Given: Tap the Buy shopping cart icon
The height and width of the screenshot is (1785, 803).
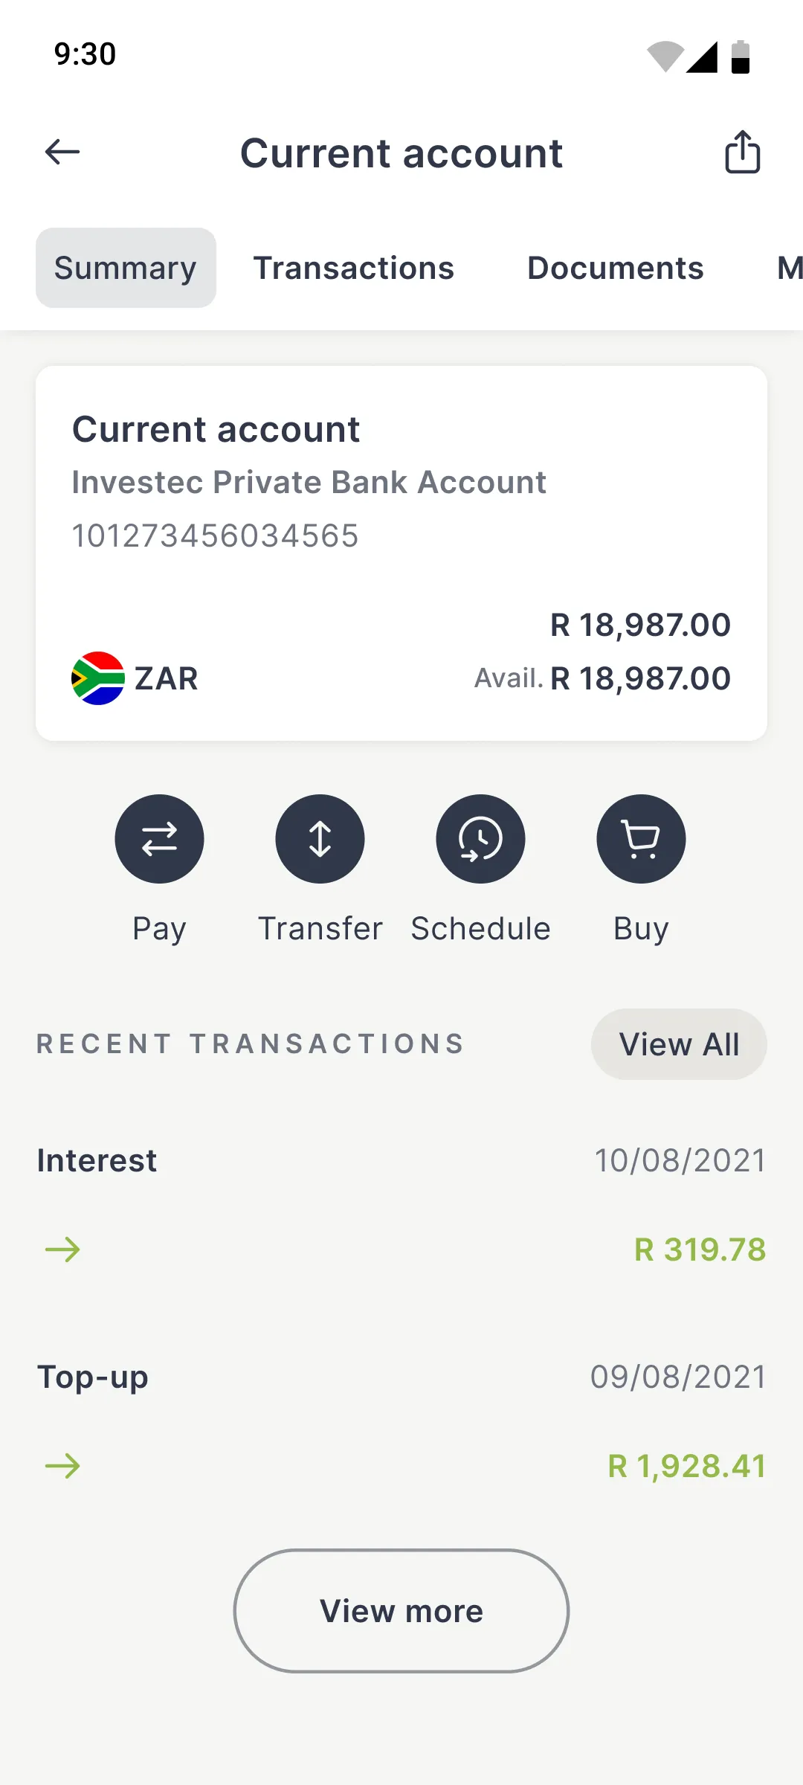Looking at the screenshot, I should tap(641, 839).
